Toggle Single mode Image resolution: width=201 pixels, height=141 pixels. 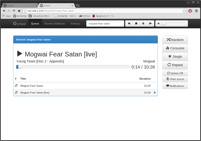pyautogui.click(x=175, y=56)
